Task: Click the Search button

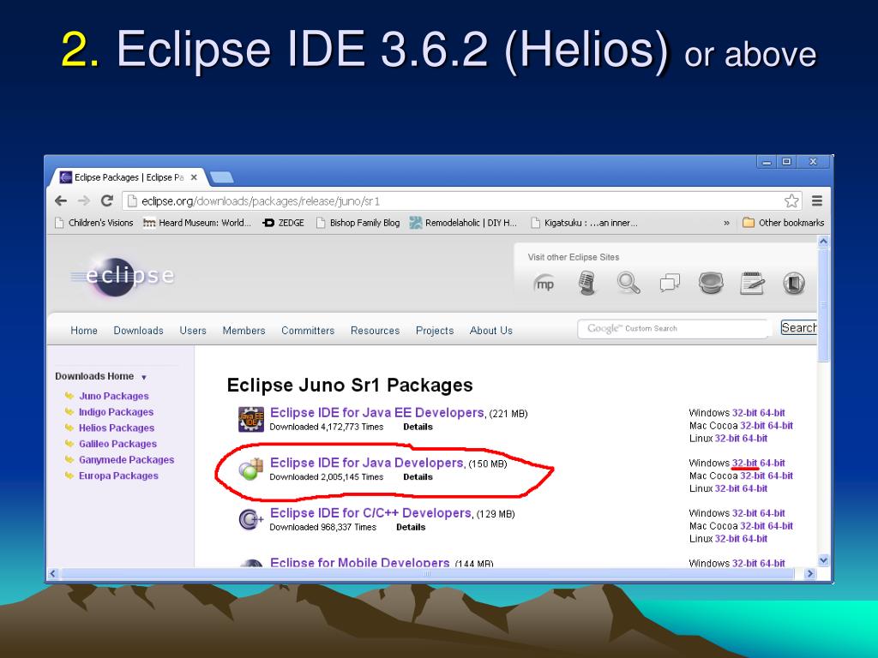Action: click(x=799, y=328)
